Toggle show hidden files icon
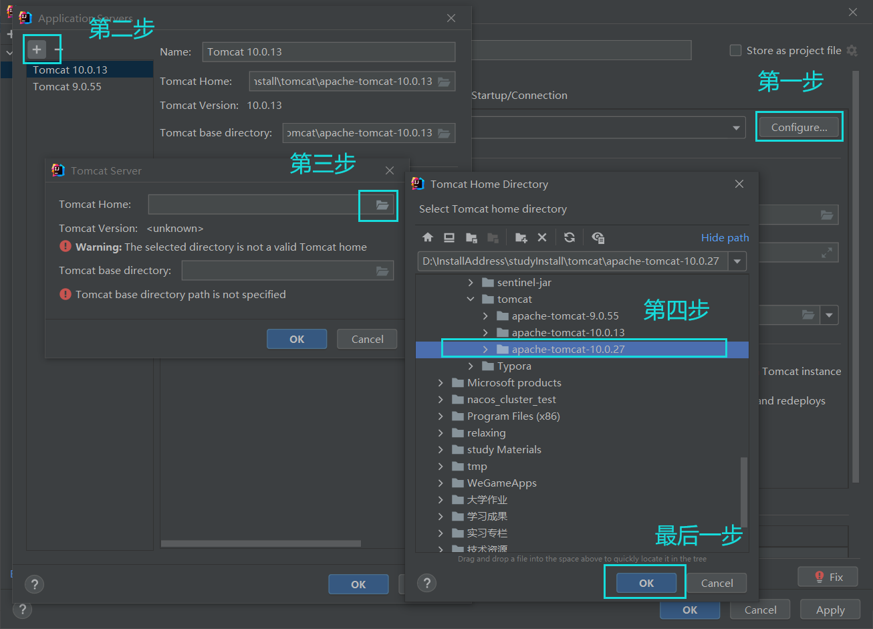Screen dimensions: 873x629 tap(598, 237)
